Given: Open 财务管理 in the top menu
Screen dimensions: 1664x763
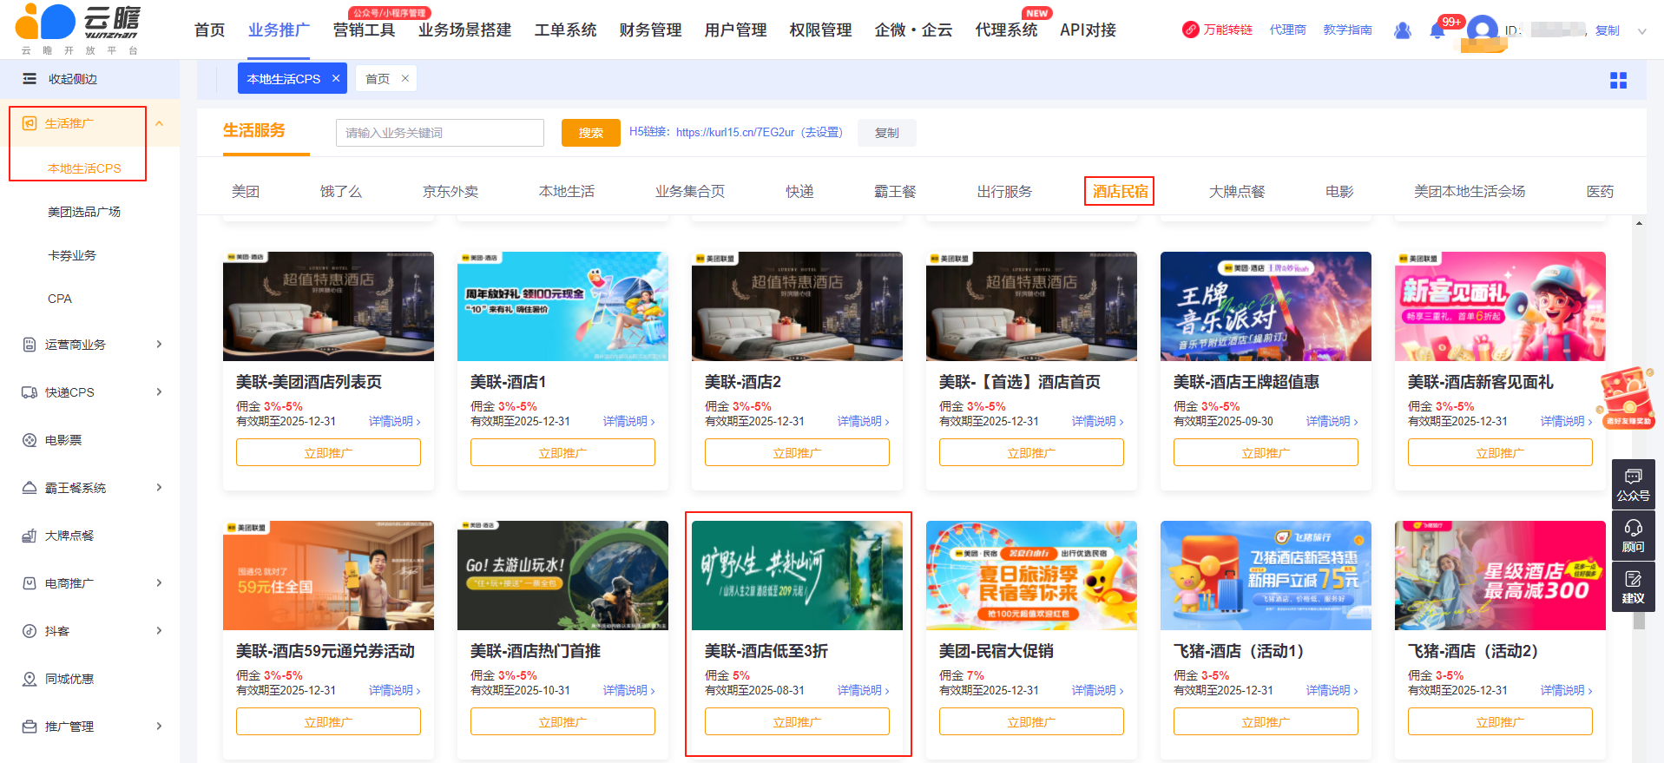Looking at the screenshot, I should 650,30.
